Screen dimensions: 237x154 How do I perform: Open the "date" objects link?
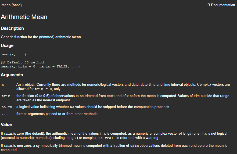click(135, 85)
